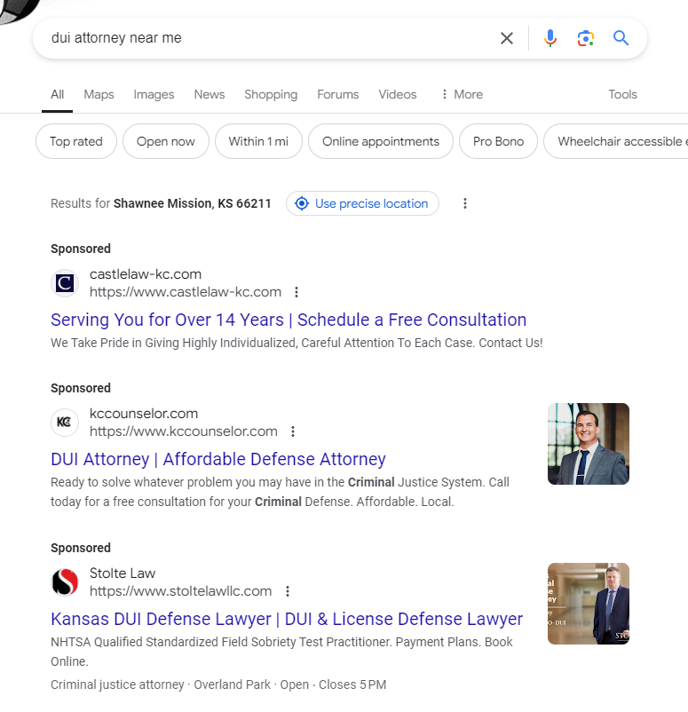
Task: Open the Serving You for Over 14 Years ad
Action: coord(289,320)
